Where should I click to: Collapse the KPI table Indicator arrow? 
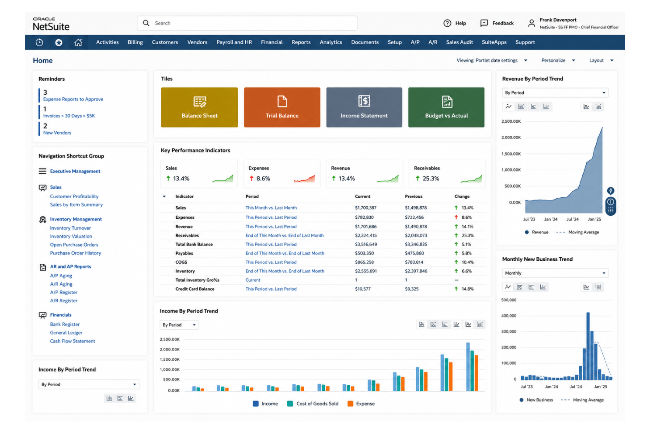[164, 197]
